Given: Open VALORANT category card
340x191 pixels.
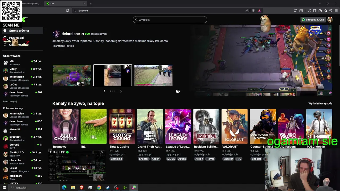Looking at the screenshot, I should click(235, 127).
